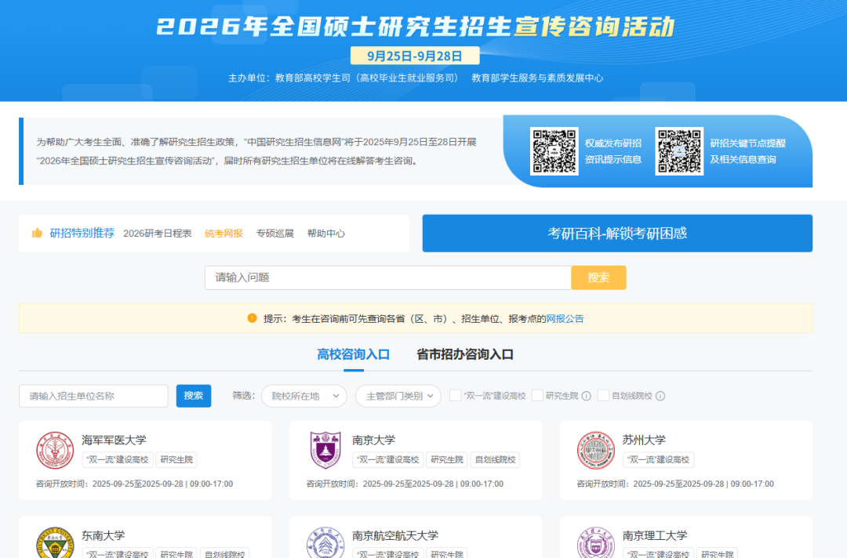Click the QR code for 权威发布研招资讯

point(554,151)
